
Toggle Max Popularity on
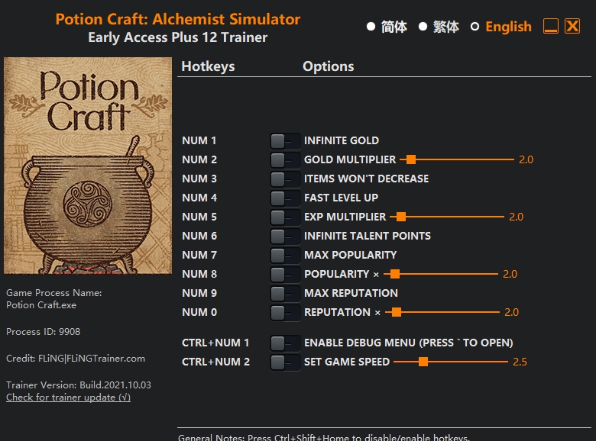285,255
